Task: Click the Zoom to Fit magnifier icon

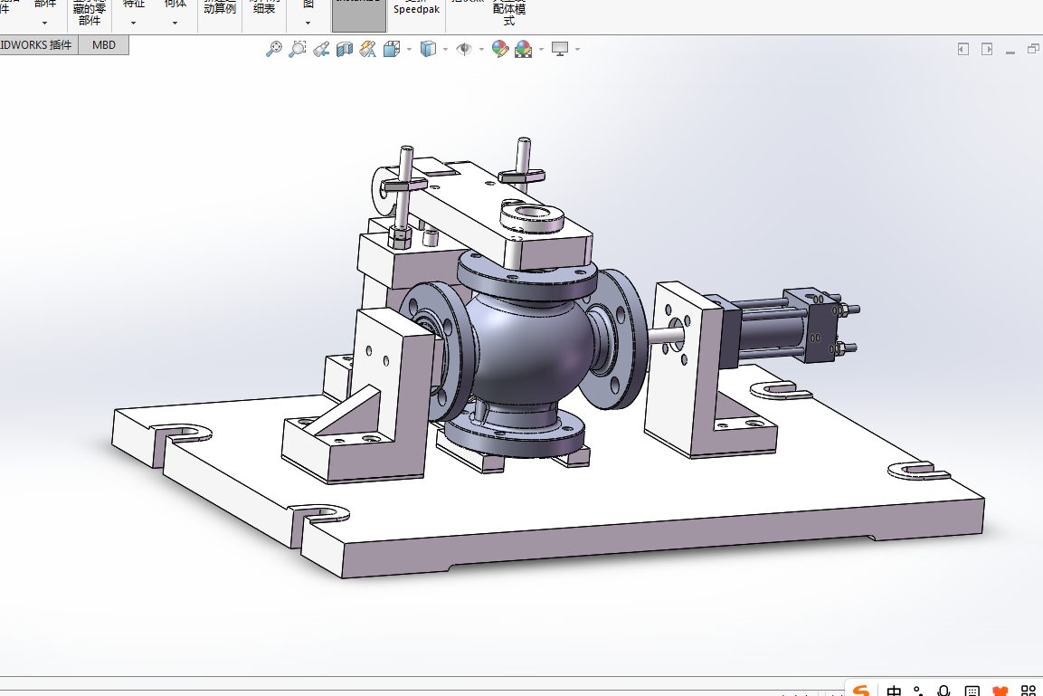Action: coord(273,49)
